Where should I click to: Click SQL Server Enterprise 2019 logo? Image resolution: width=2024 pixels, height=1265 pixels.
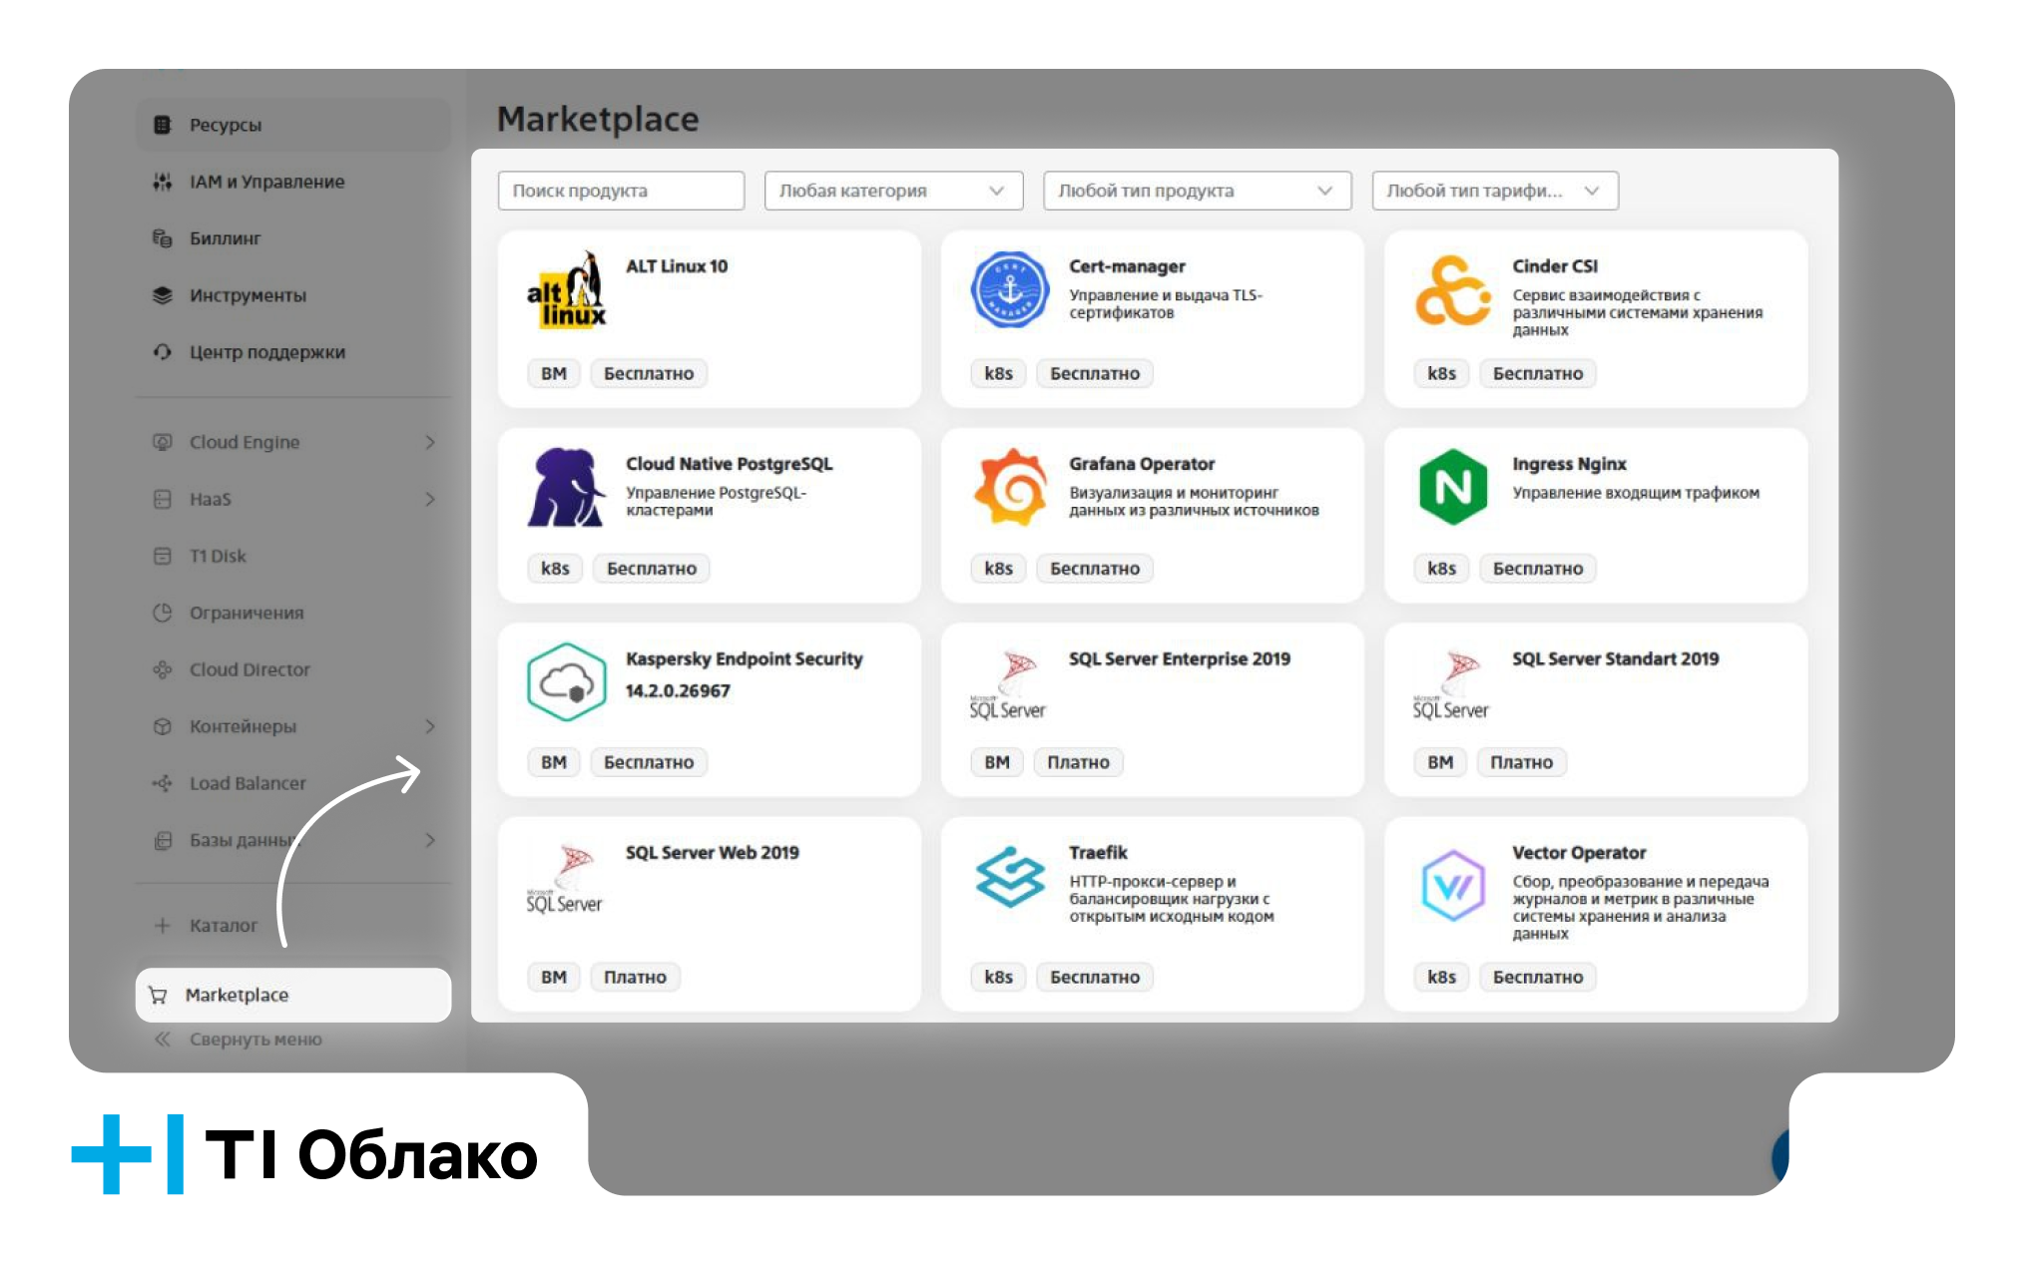click(x=1009, y=684)
